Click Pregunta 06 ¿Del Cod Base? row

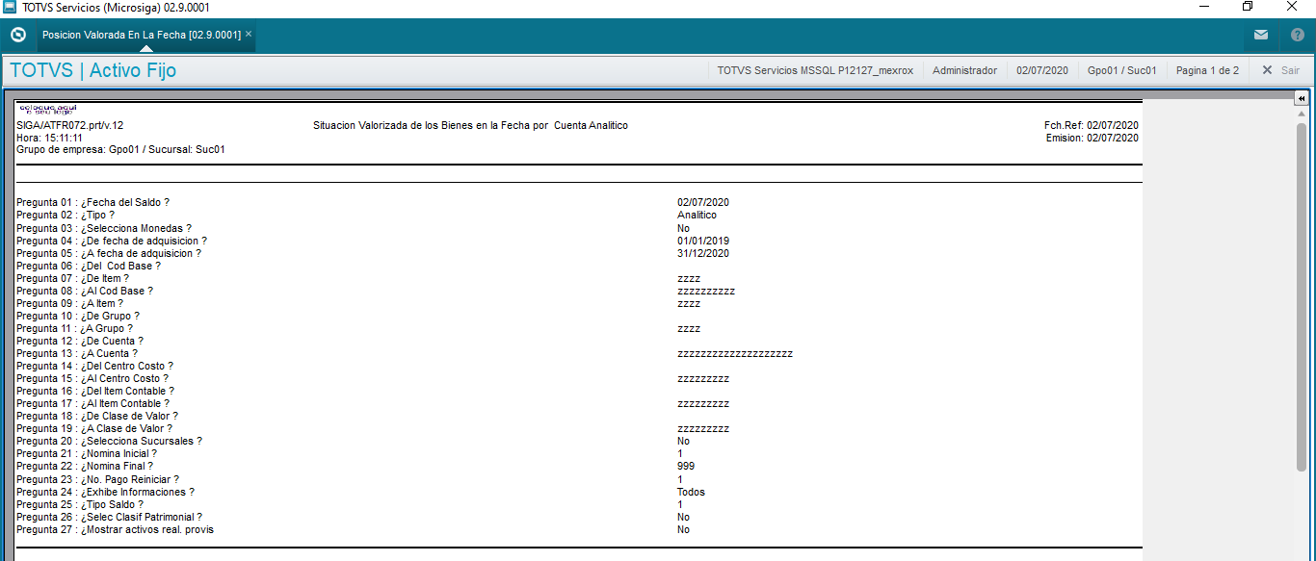(x=89, y=266)
